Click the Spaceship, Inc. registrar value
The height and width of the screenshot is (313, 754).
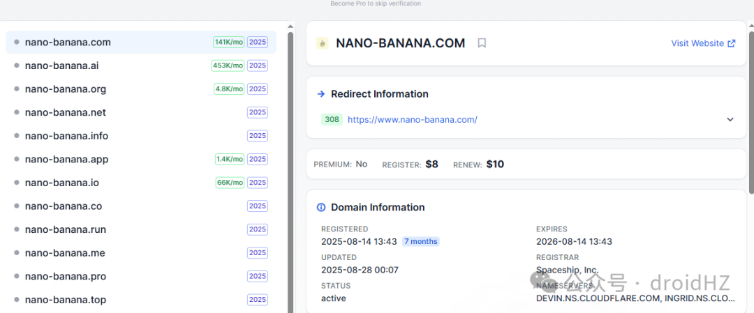click(x=568, y=270)
